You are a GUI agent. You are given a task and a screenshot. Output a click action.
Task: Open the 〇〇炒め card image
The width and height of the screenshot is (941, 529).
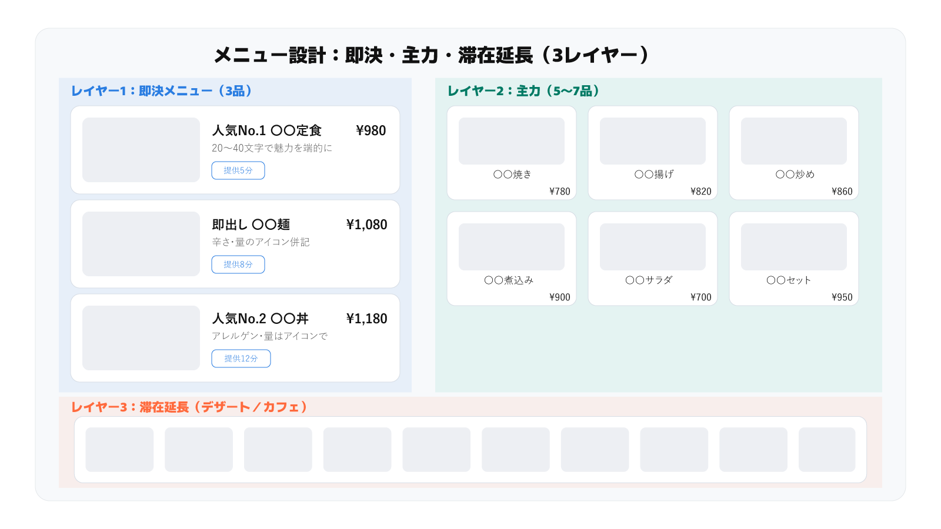coord(794,141)
